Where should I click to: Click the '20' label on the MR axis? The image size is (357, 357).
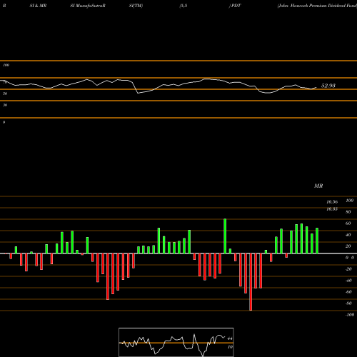coord(348,246)
